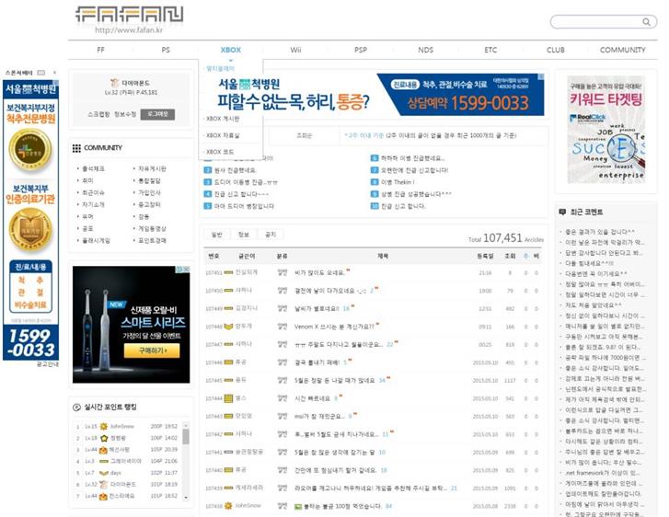
Task: Open the 자유게시판 community link
Action: (152, 168)
